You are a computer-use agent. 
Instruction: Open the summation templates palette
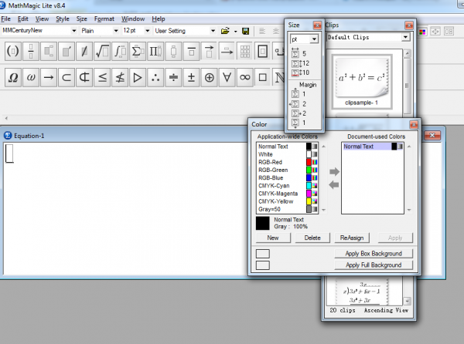[x=138, y=52]
